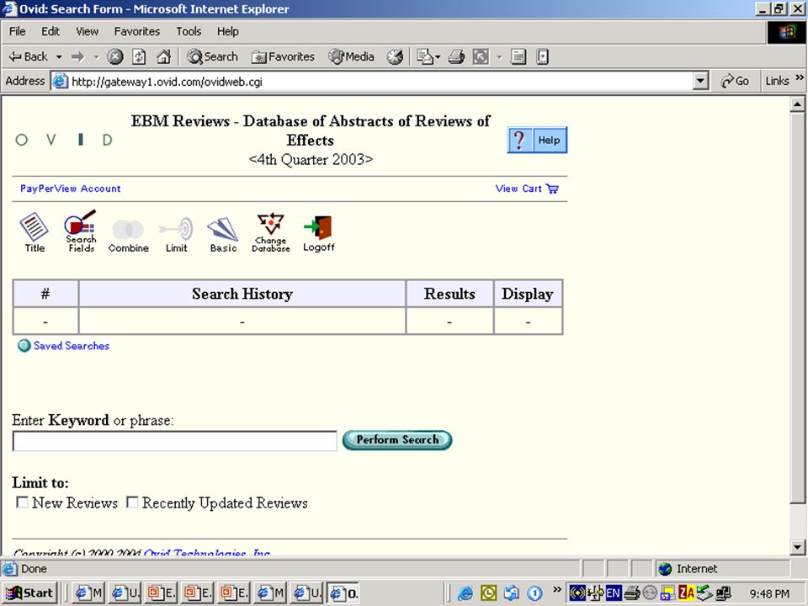Open the Saved Searches link
808x606 pixels.
click(71, 346)
